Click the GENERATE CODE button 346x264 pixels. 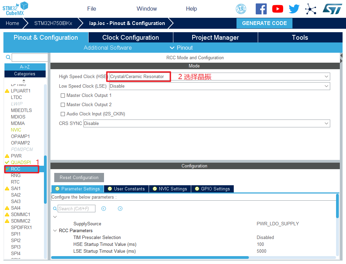[x=264, y=23]
